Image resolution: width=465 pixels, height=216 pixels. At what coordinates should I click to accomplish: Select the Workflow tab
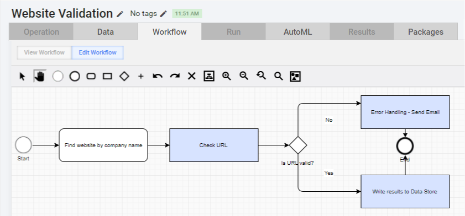click(169, 32)
